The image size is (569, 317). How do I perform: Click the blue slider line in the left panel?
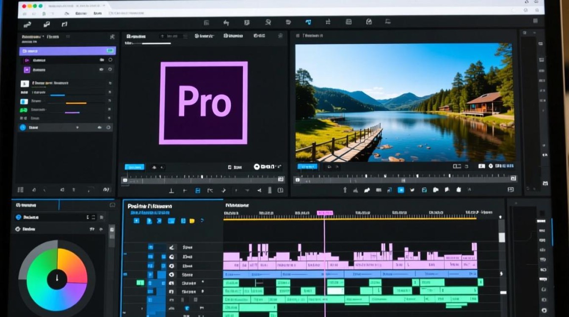(x=58, y=95)
